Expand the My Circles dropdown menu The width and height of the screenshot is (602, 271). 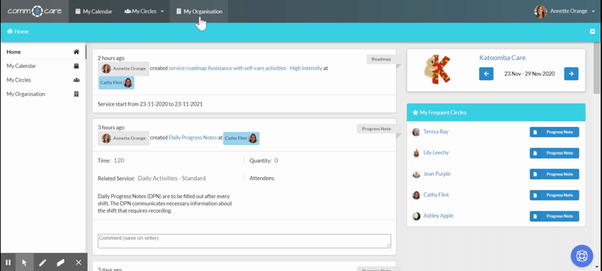coord(144,12)
